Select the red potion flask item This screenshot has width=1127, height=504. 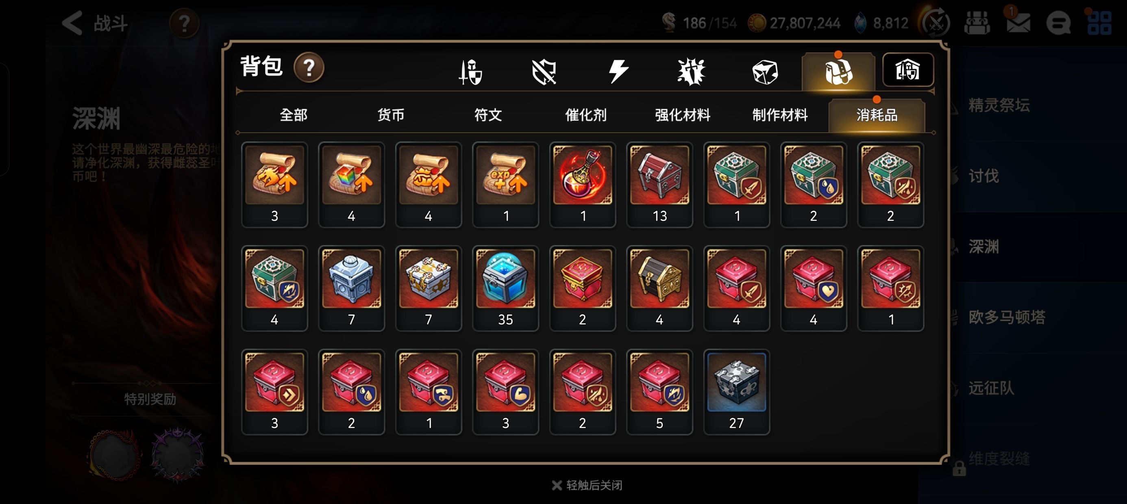point(582,185)
